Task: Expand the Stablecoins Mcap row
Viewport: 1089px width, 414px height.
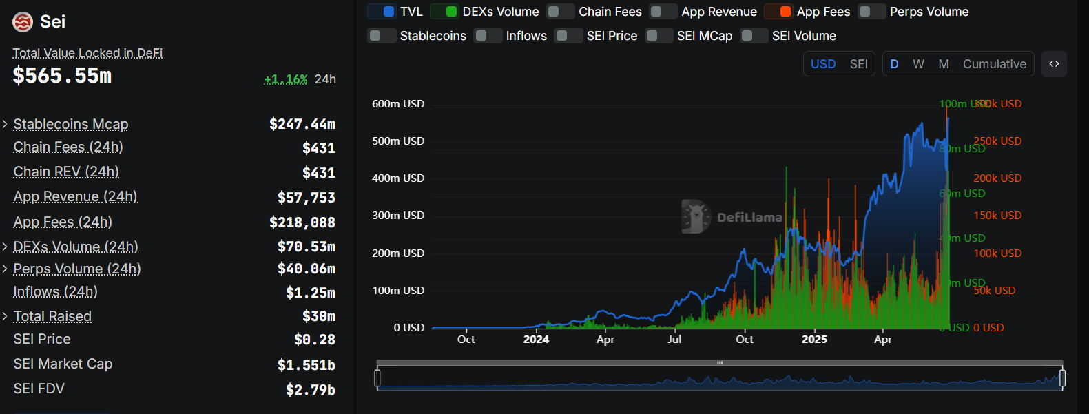Action: (x=6, y=124)
